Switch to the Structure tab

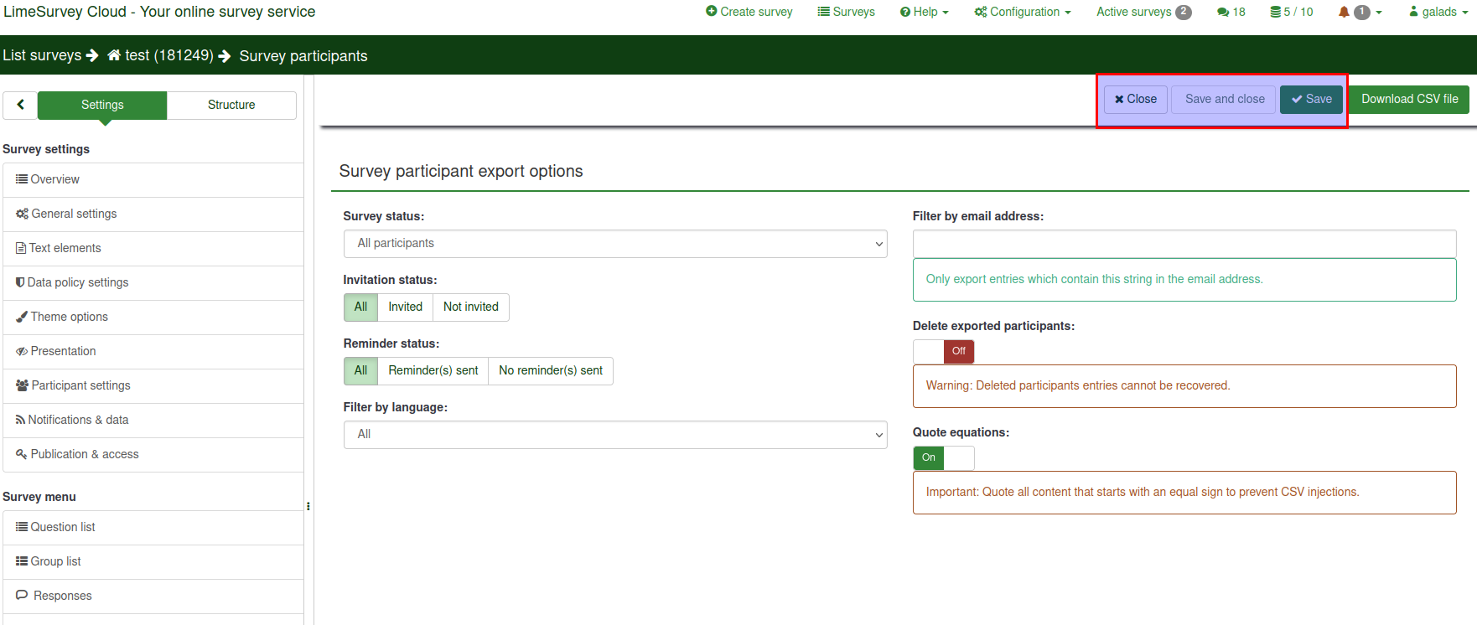click(x=231, y=105)
